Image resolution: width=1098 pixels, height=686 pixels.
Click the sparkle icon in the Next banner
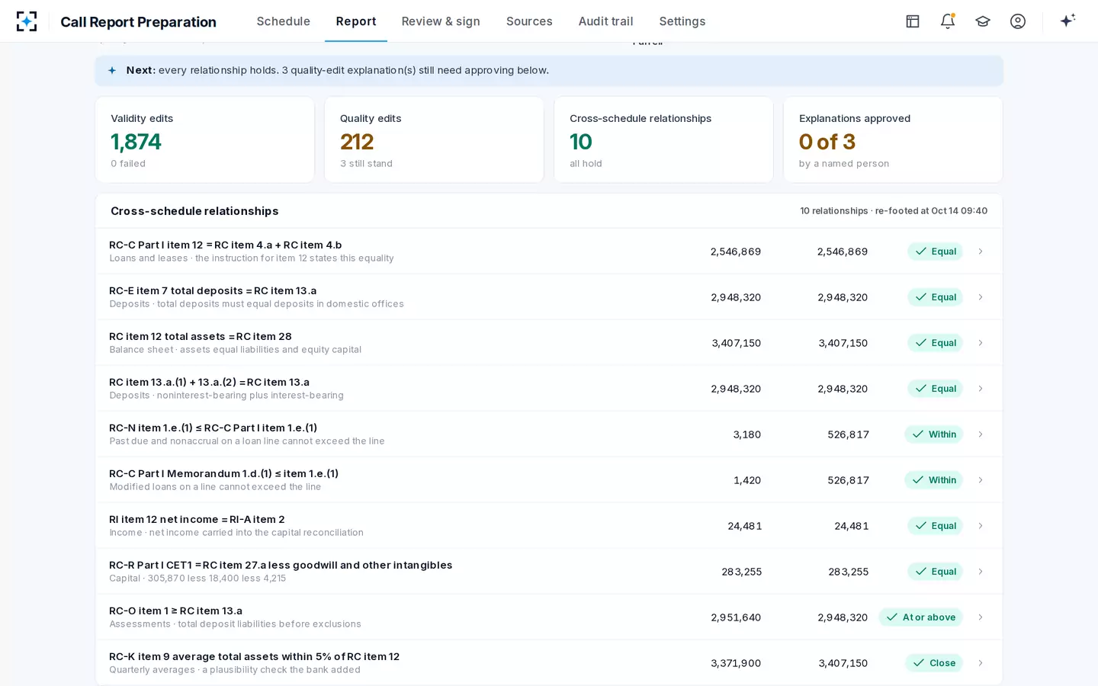pos(112,70)
